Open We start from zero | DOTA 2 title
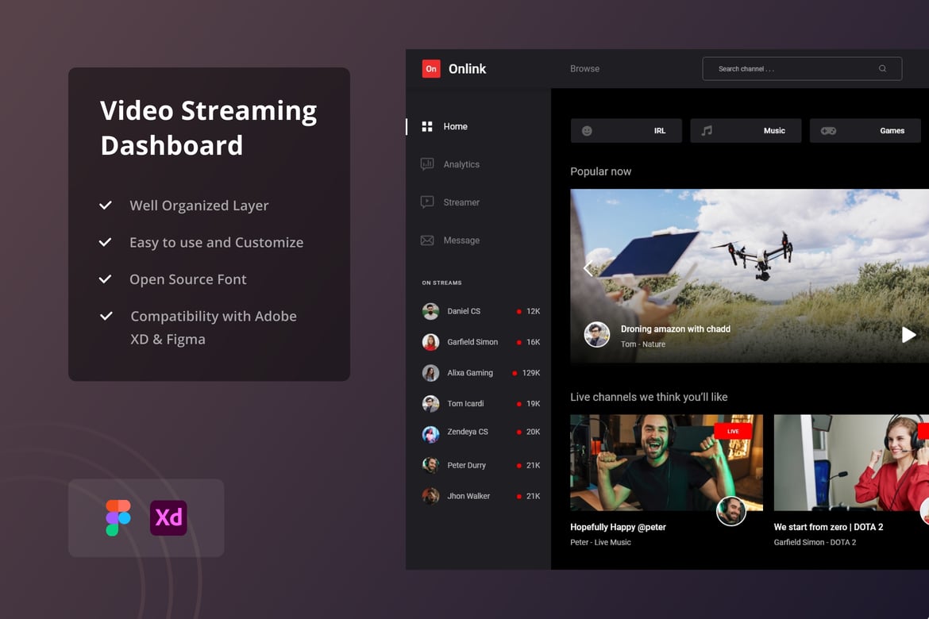929x619 pixels. pyautogui.click(x=828, y=527)
